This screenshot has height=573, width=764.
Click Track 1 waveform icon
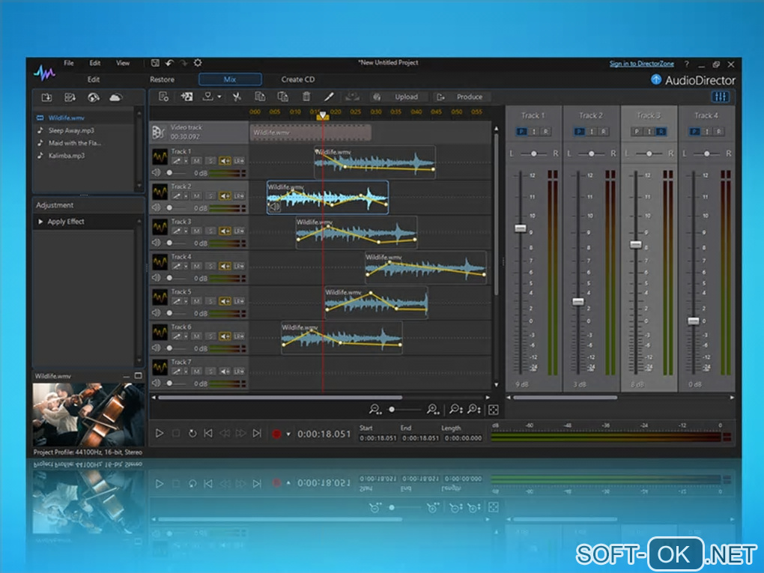(x=160, y=157)
